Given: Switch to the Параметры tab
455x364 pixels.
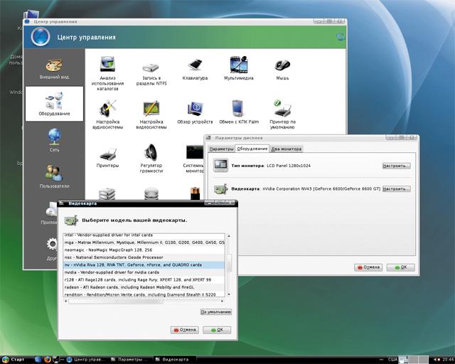Looking at the screenshot, I should coord(221,149).
